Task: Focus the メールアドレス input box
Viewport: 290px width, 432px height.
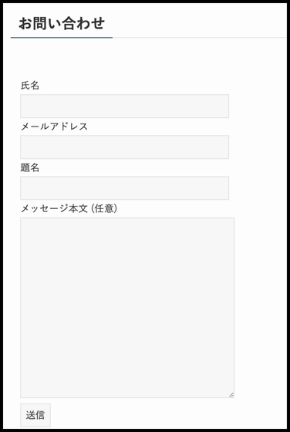Action: pos(124,147)
